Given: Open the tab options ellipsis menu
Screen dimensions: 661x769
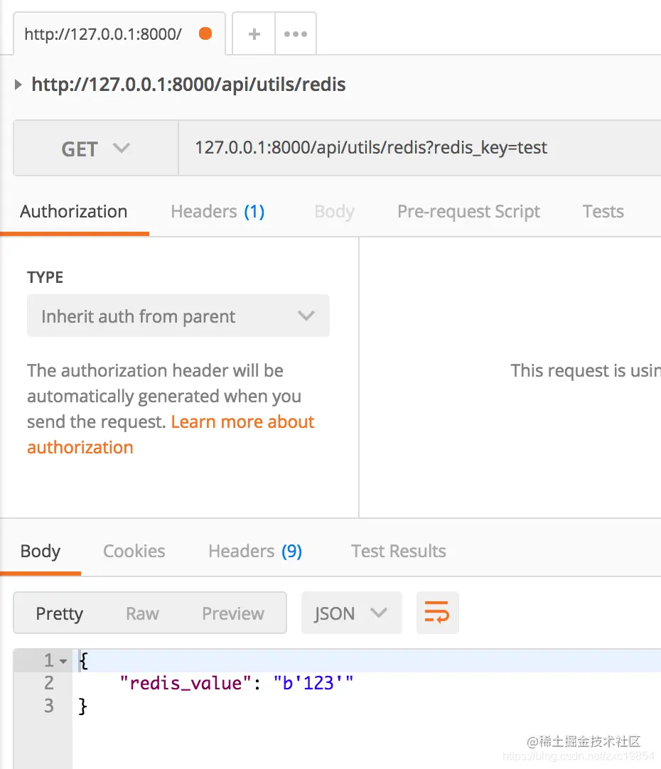Looking at the screenshot, I should click(296, 33).
